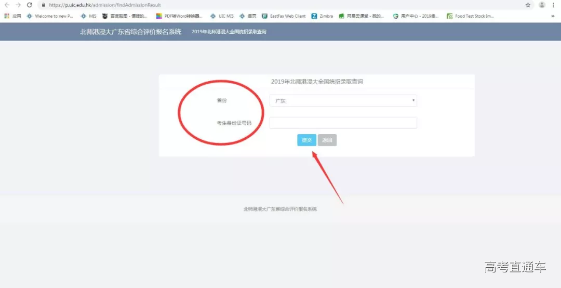Click the 考生身份证号码 ID number field
This screenshot has height=288, width=561.
[x=343, y=123]
